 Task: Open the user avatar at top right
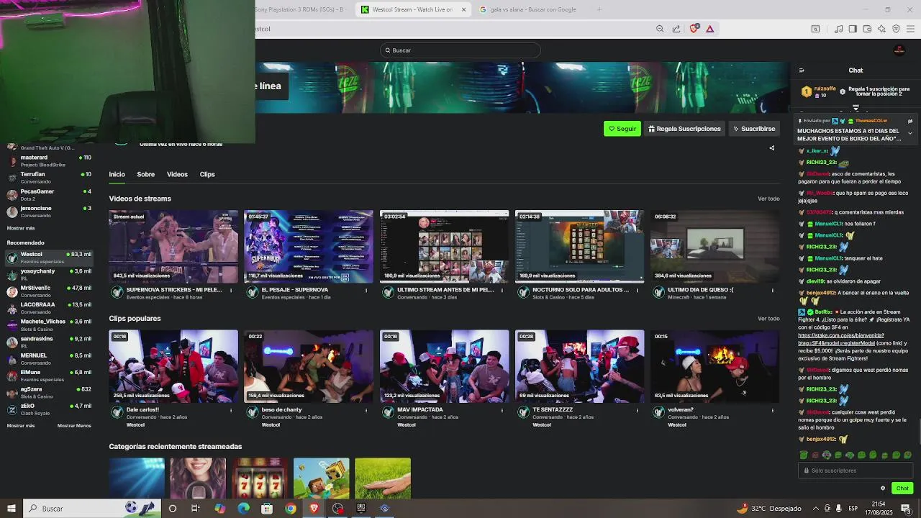pyautogui.click(x=899, y=50)
